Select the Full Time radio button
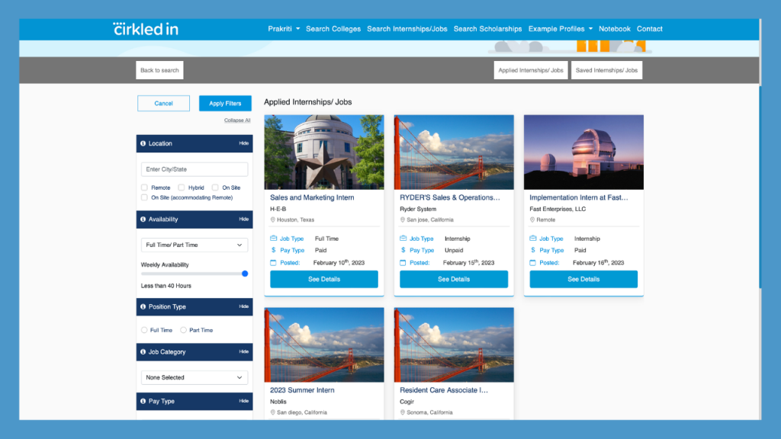The height and width of the screenshot is (439, 781). click(x=144, y=330)
